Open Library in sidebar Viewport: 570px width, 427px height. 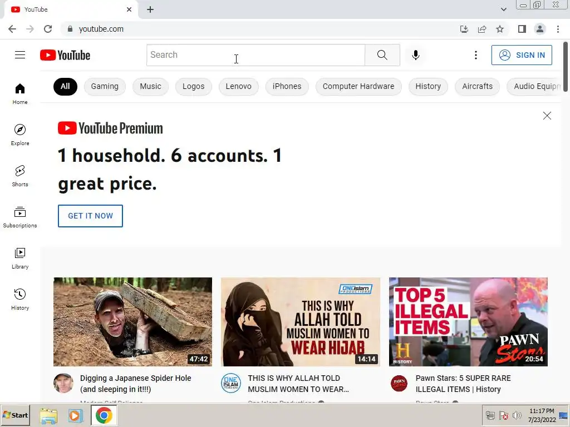click(20, 258)
